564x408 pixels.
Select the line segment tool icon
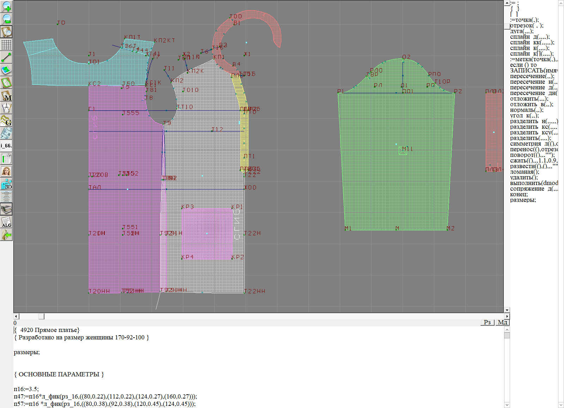click(6, 57)
